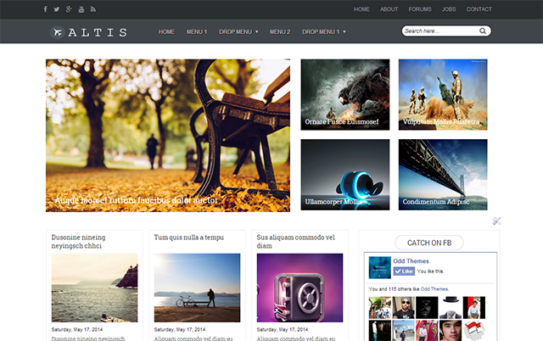
Task: Click the fan avatar with red-white flag
Action: click(473, 331)
